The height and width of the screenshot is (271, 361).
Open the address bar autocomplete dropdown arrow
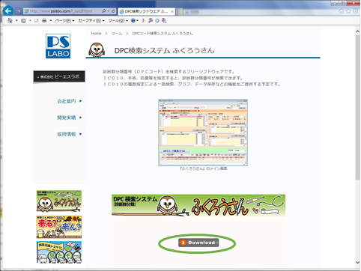[x=109, y=11]
